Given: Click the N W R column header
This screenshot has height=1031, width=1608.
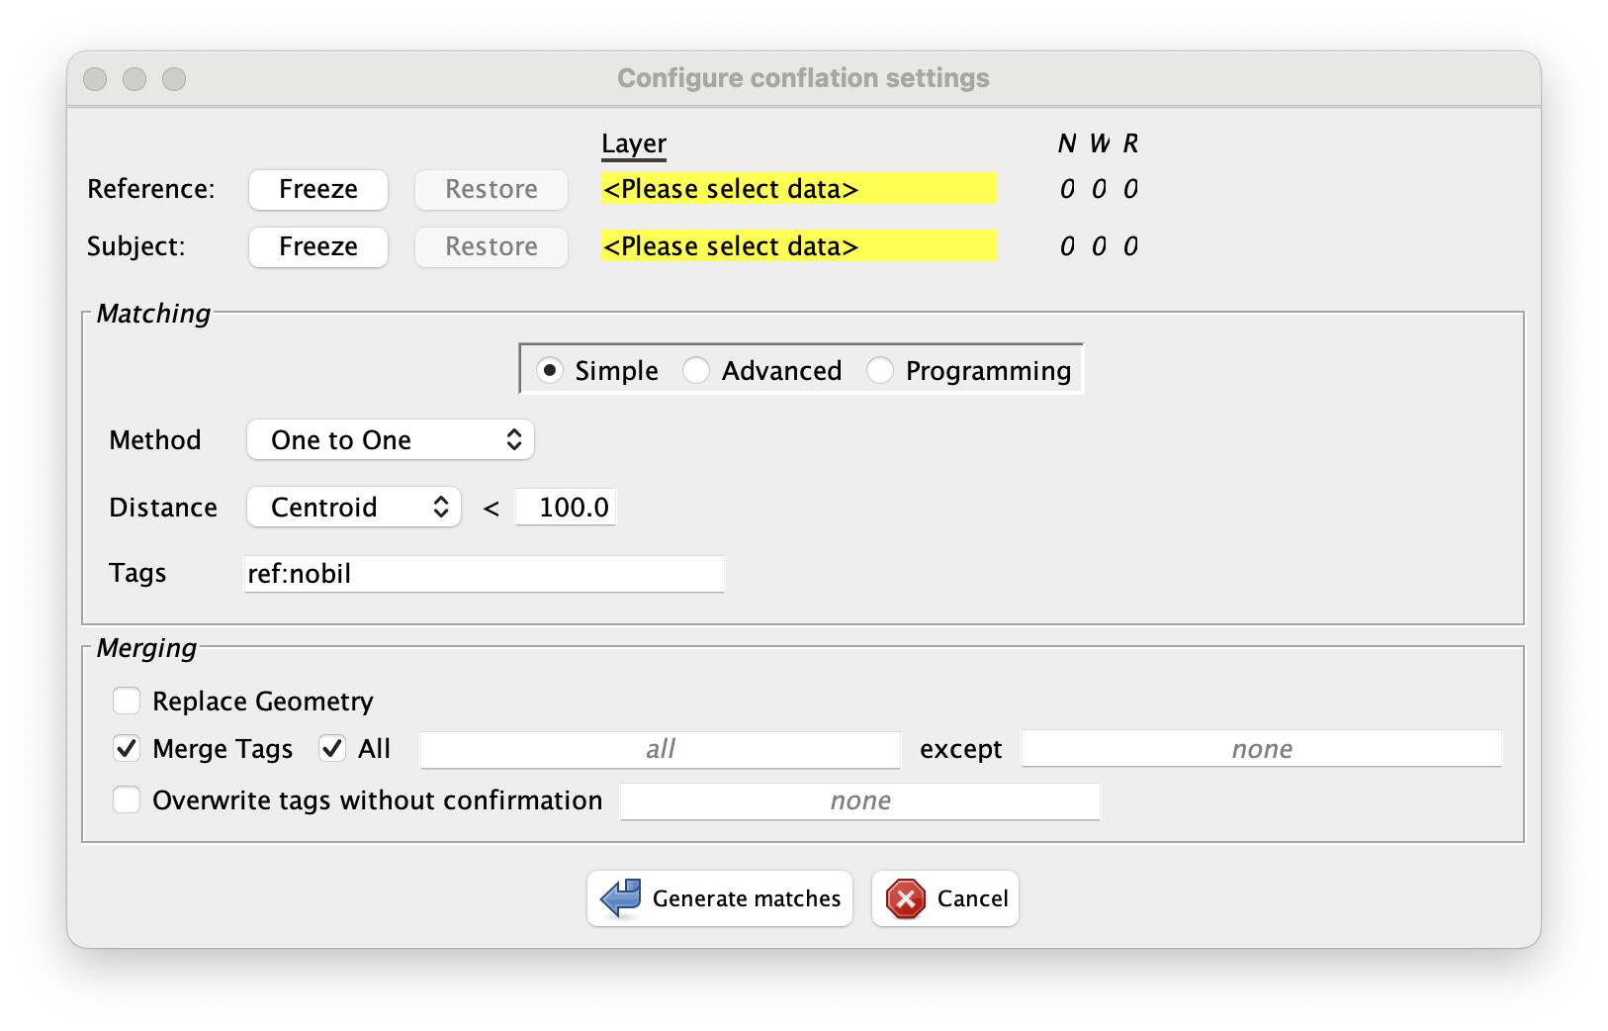Looking at the screenshot, I should point(1099,144).
